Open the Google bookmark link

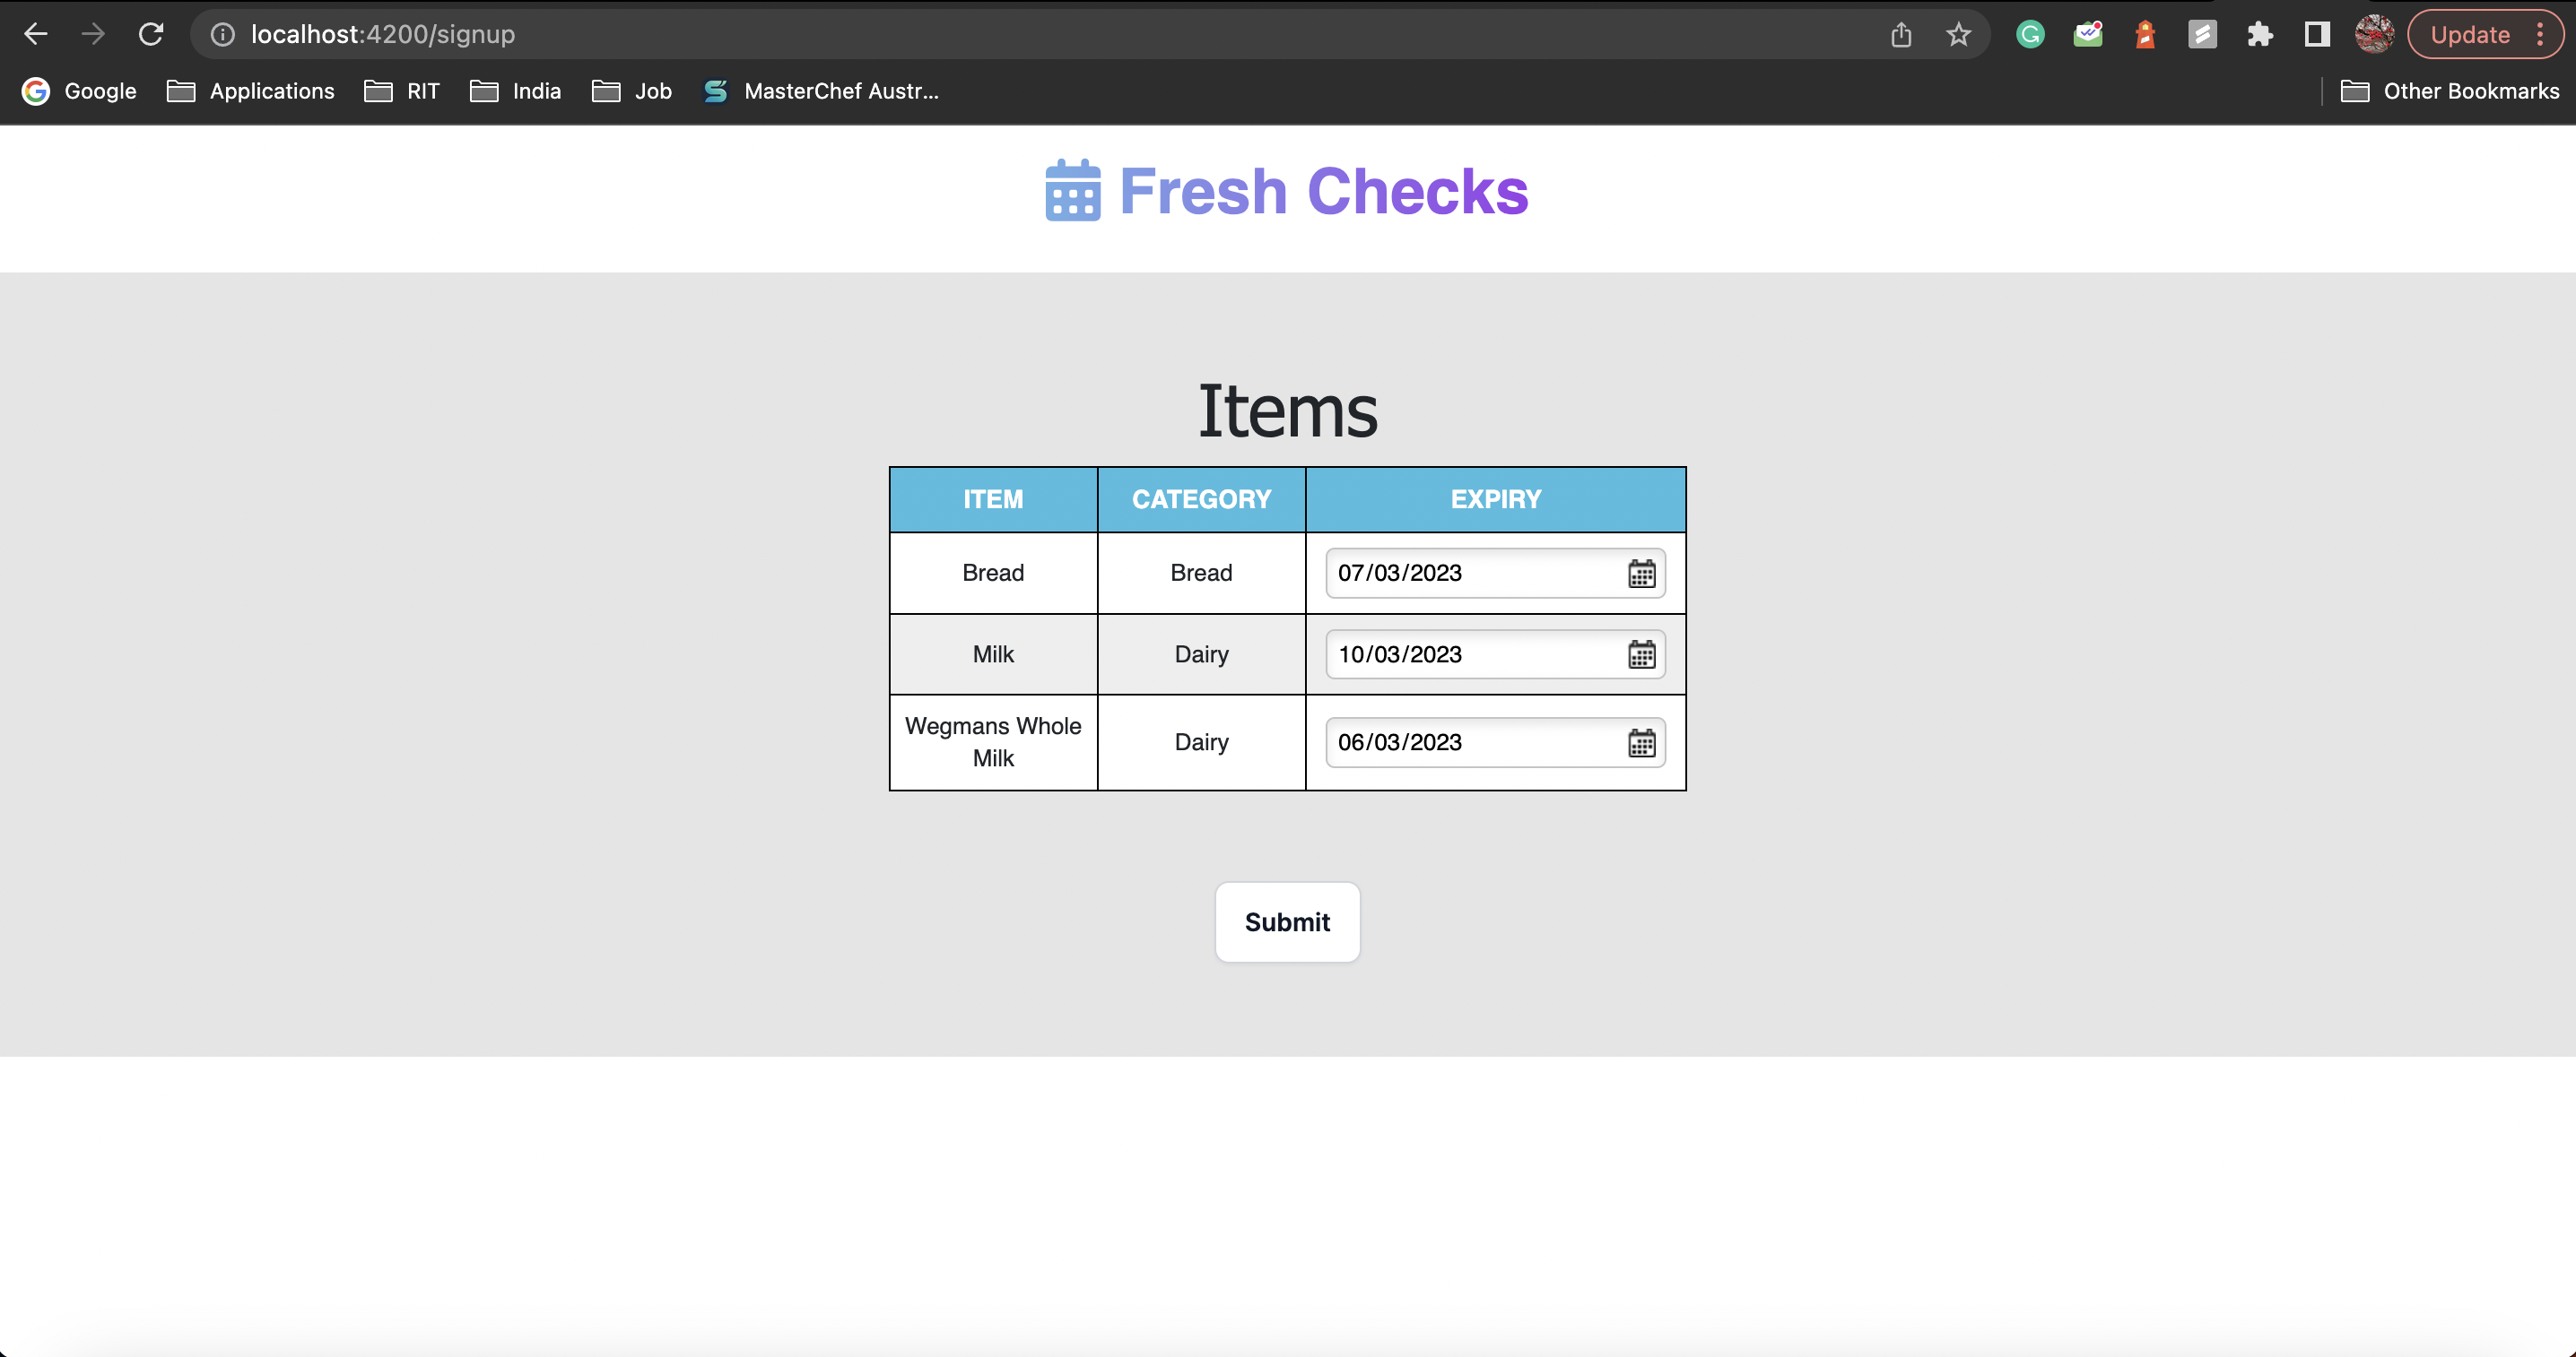coord(79,91)
